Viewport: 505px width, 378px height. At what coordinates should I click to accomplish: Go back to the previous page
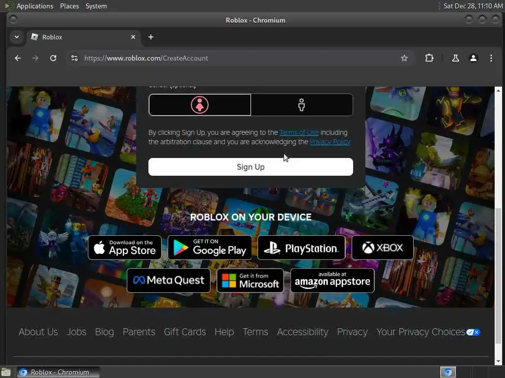click(x=18, y=58)
